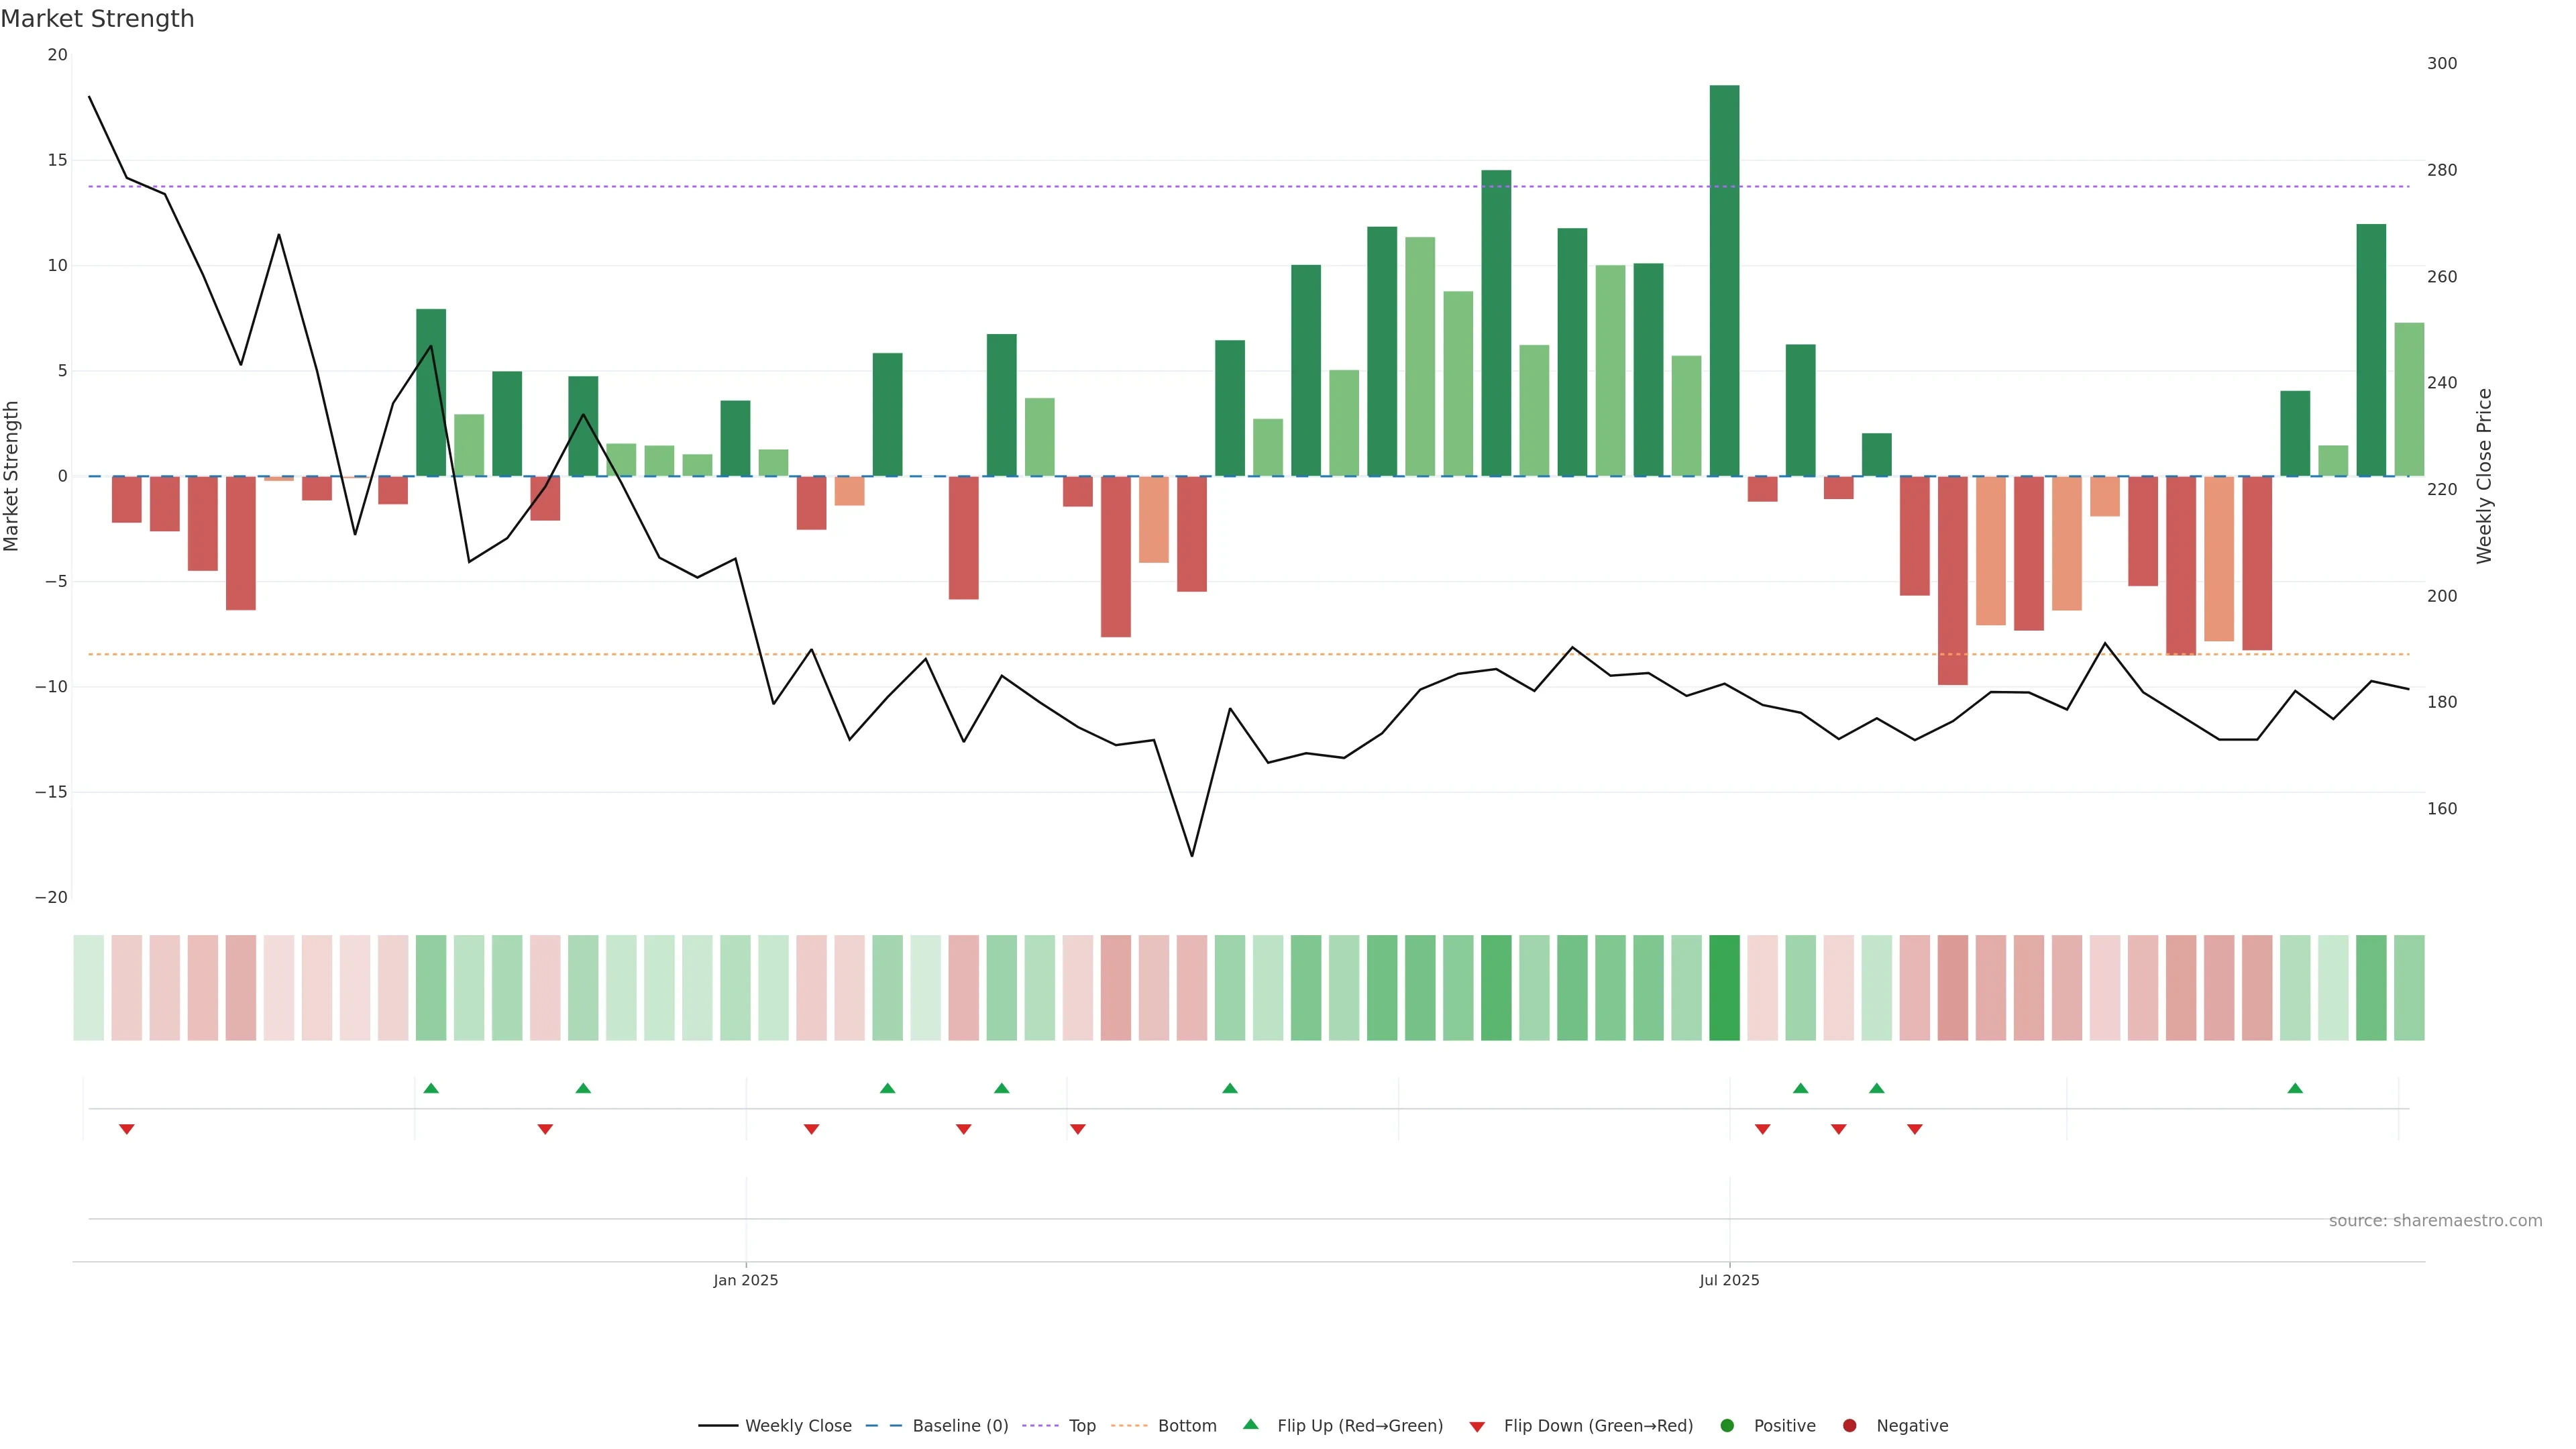
Task: Click the Flip Down red triangle legend icon
Action: point(1477,1427)
